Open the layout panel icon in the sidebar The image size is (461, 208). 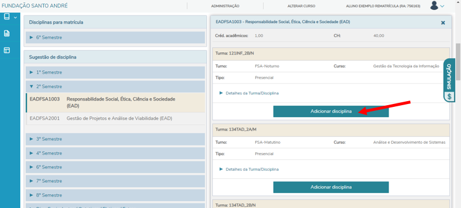click(7, 50)
